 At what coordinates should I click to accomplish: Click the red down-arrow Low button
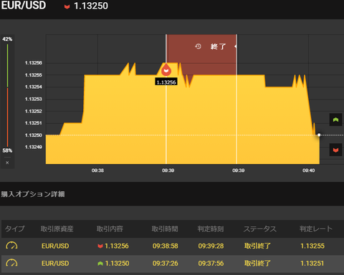(335, 150)
